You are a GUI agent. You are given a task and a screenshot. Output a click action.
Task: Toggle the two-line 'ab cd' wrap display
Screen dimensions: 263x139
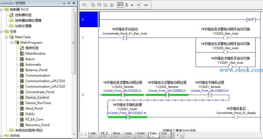pyautogui.click(x=127, y=5)
